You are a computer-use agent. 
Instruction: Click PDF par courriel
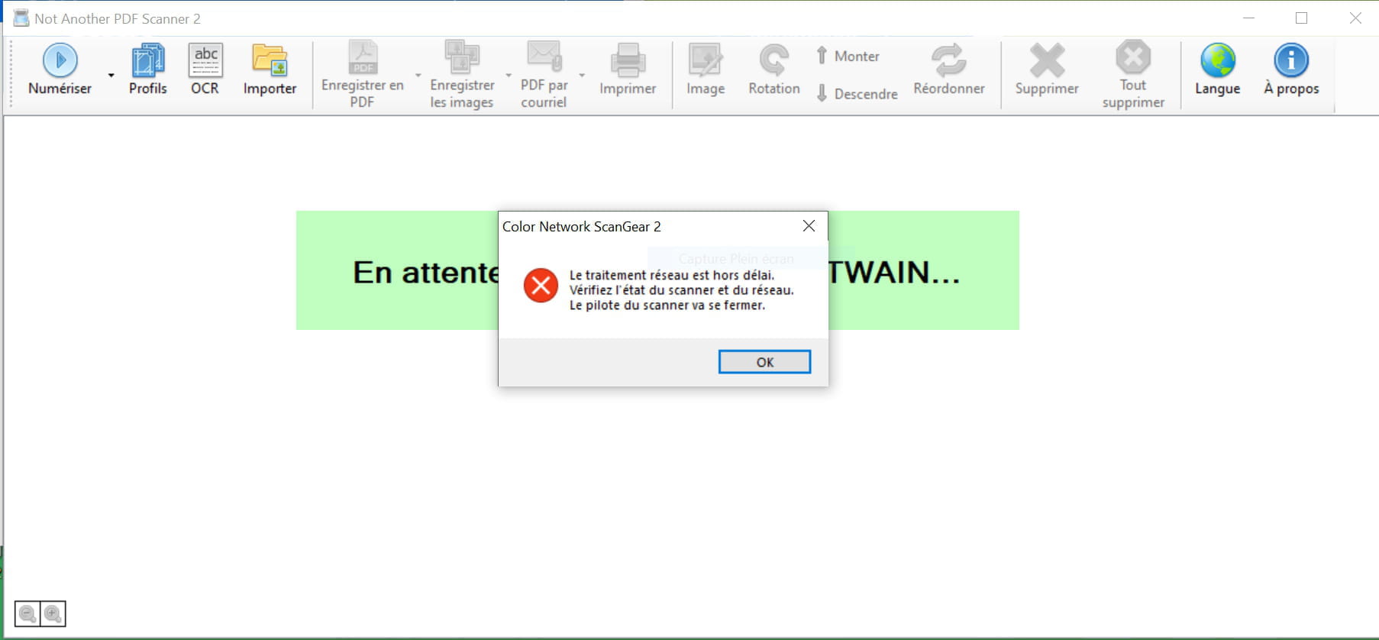click(544, 74)
